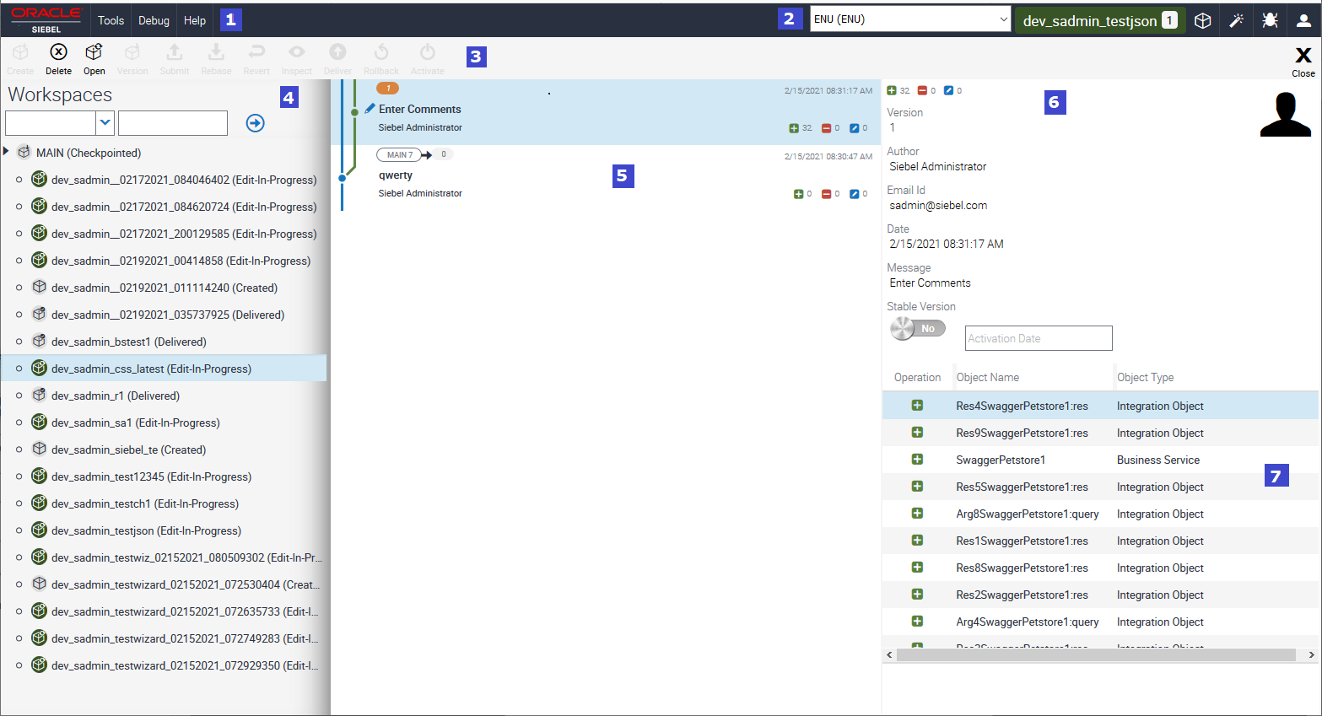Image resolution: width=1322 pixels, height=716 pixels.
Task: Click the workspace search go arrow
Action: (x=255, y=123)
